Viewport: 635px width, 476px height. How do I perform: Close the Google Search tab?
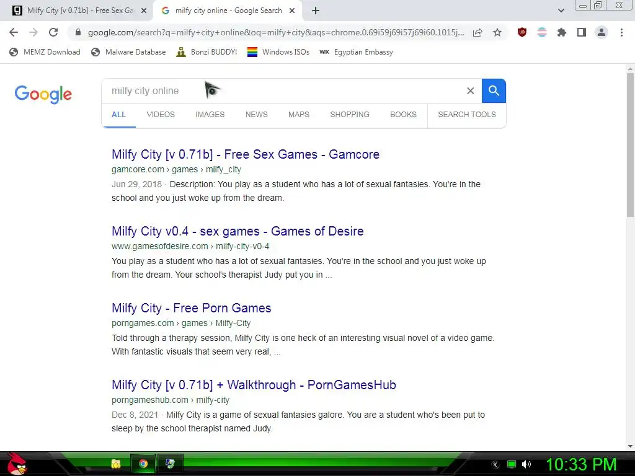(292, 11)
